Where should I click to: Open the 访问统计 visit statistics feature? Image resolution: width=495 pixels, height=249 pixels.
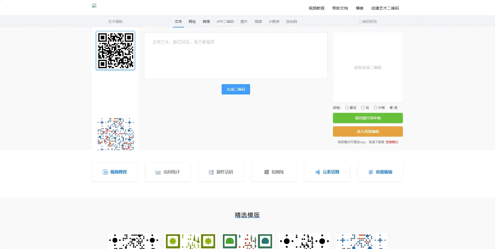click(x=168, y=172)
